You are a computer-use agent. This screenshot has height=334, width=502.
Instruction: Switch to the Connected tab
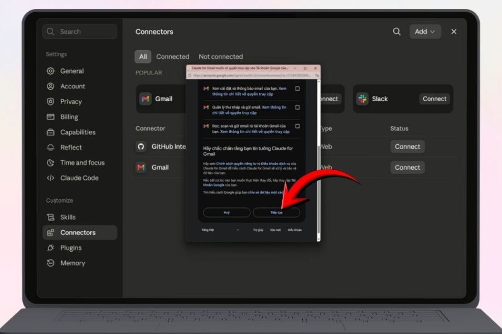tap(172, 57)
